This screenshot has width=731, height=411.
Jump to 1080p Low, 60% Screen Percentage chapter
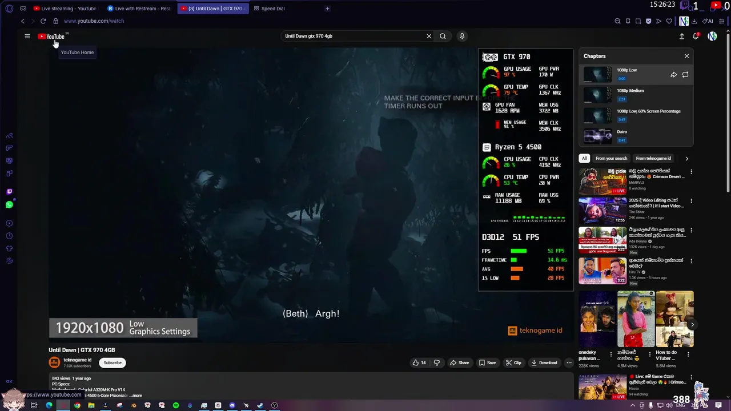click(636, 115)
